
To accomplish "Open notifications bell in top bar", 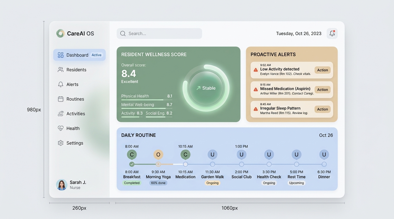I will click(x=332, y=33).
